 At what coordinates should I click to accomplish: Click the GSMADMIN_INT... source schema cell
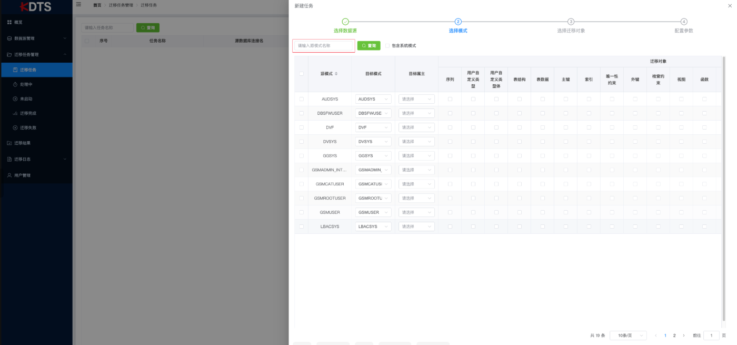point(330,170)
